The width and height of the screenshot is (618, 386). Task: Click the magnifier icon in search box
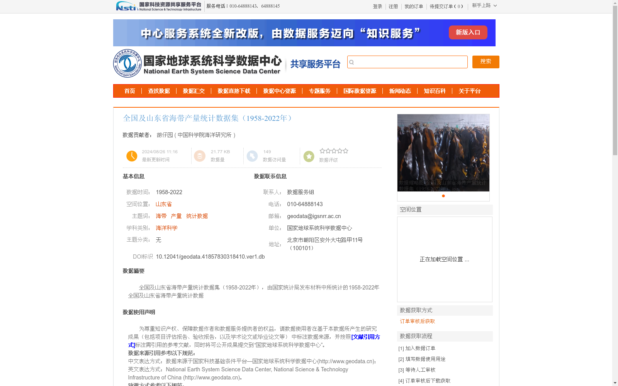click(351, 62)
